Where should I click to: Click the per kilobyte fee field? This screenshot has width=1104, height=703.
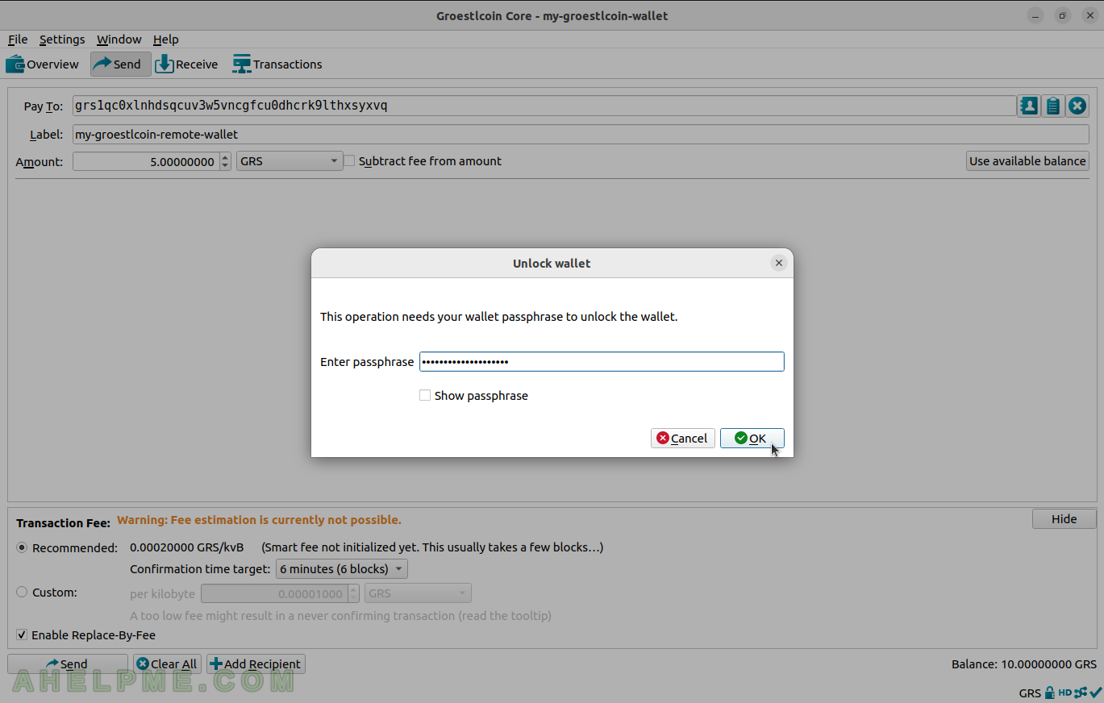click(x=274, y=593)
